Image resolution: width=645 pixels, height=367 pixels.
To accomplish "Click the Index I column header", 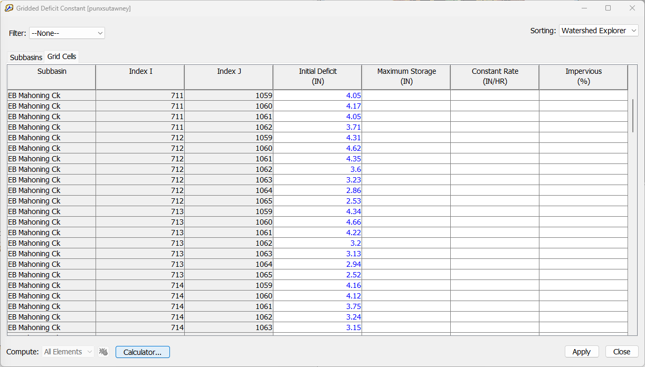I will tap(140, 77).
